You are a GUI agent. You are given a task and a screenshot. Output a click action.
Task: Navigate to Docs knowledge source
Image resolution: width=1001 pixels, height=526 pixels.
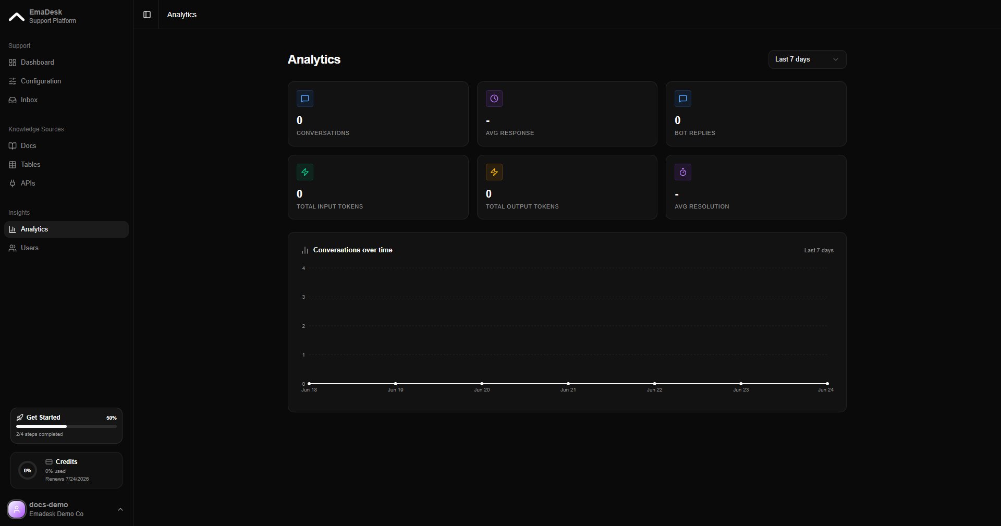point(66,146)
